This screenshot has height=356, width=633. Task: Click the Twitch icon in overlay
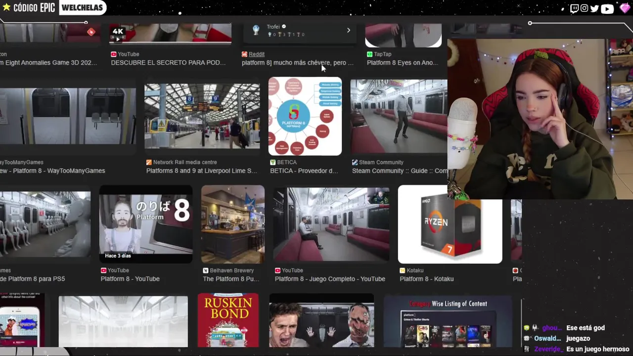click(x=574, y=8)
